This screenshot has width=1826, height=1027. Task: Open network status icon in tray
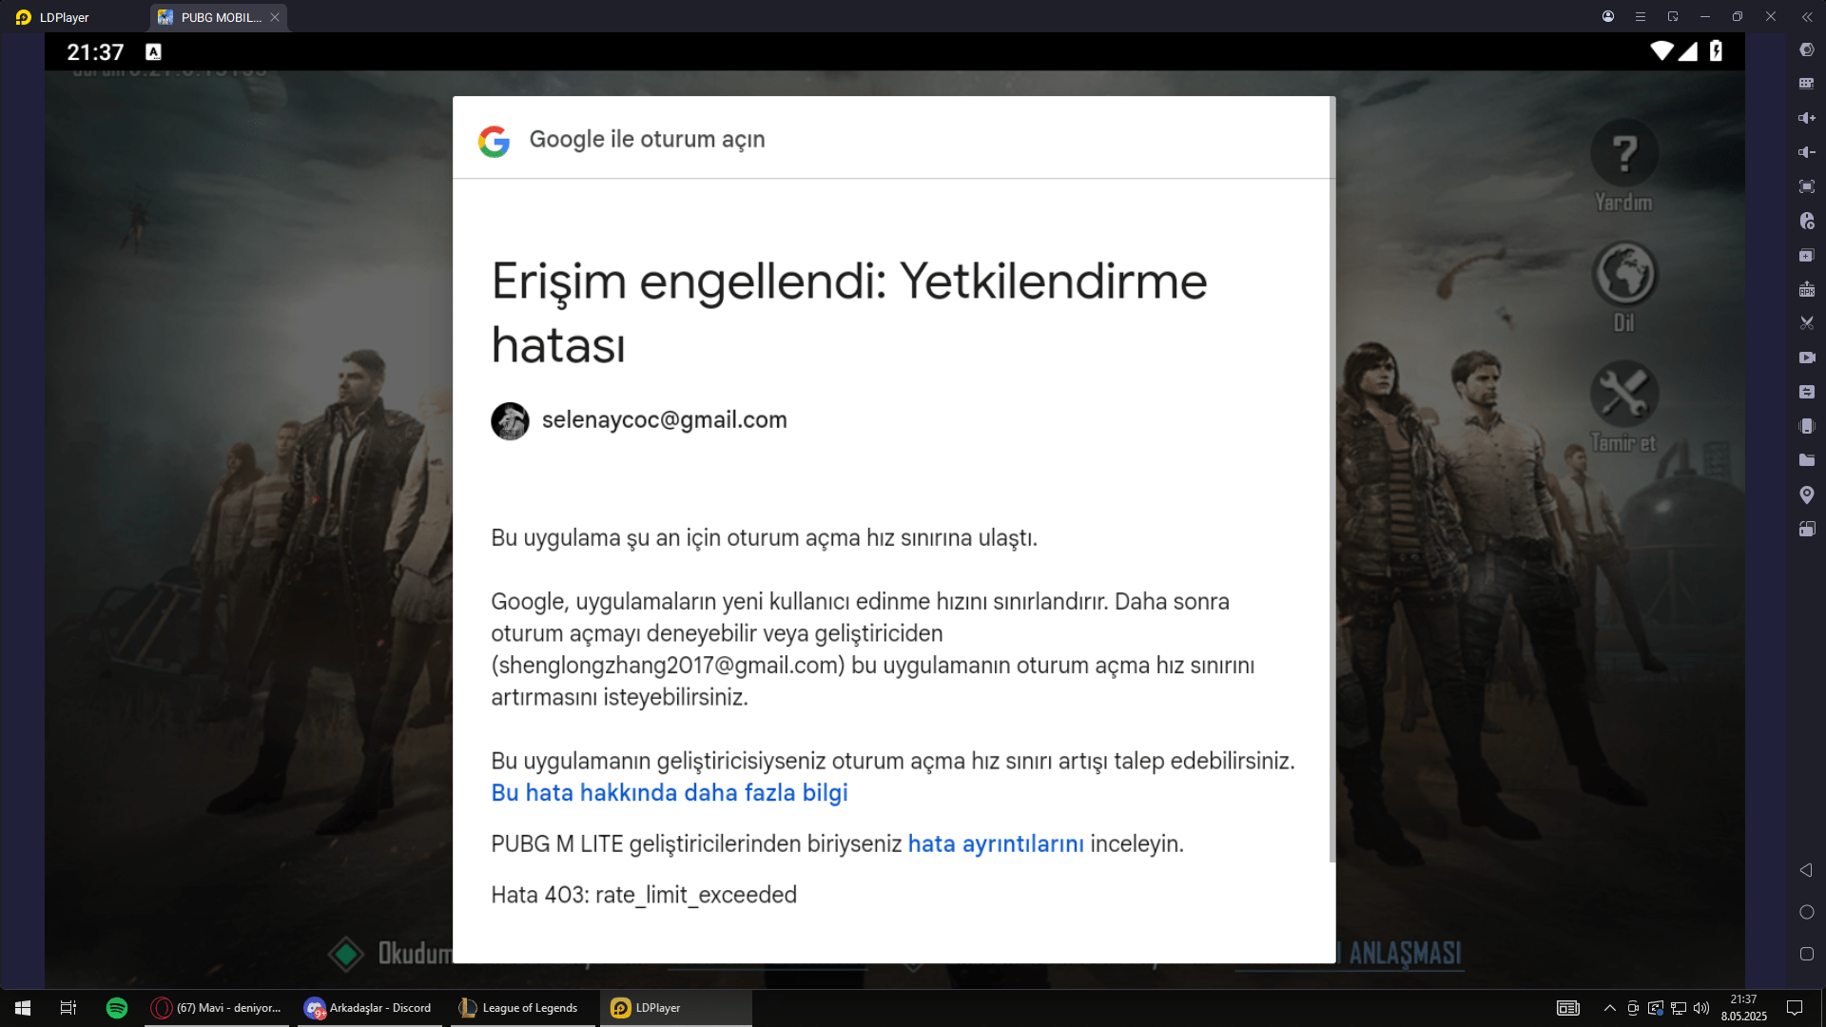1679,1008
